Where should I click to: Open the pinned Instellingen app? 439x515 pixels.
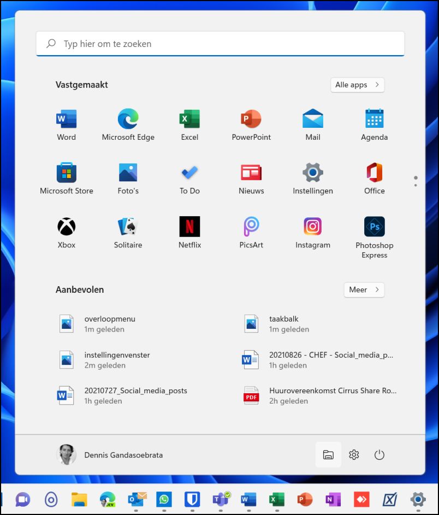pos(313,179)
